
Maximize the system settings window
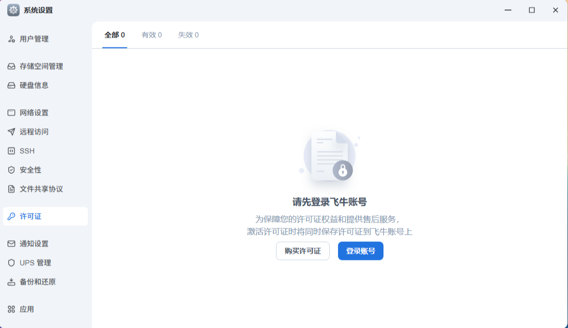pos(532,10)
